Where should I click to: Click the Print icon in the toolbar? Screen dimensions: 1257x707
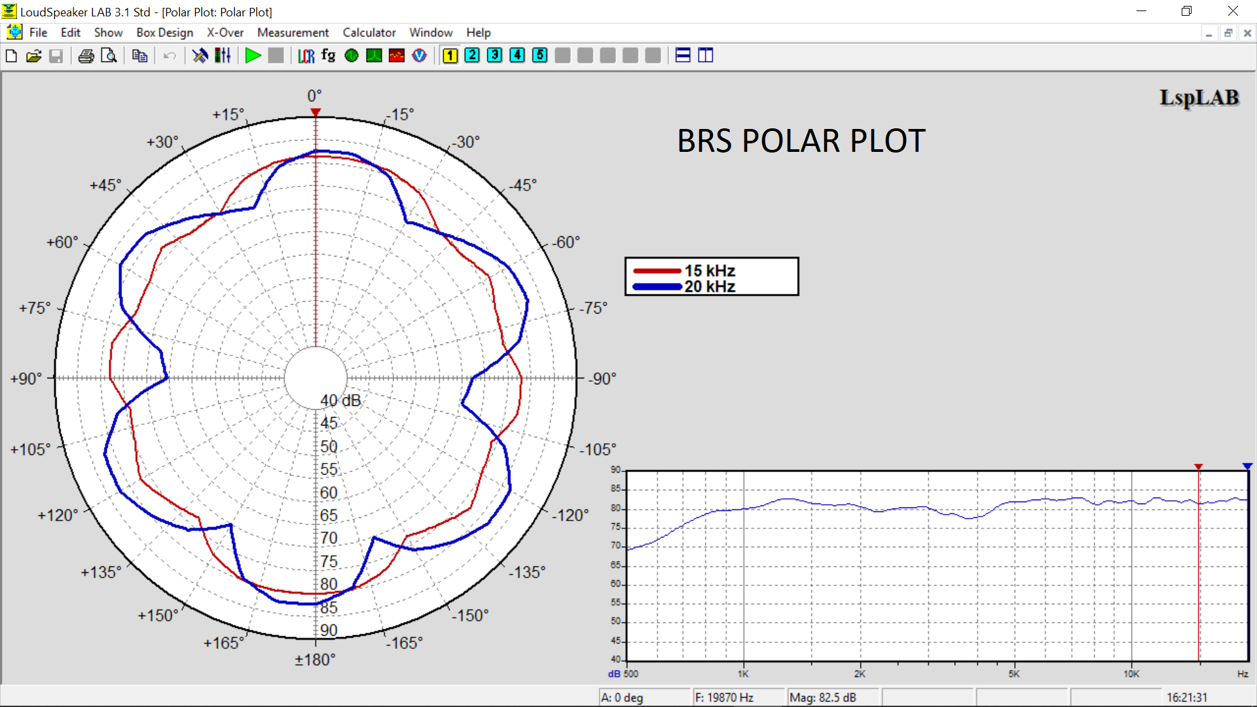click(x=86, y=56)
